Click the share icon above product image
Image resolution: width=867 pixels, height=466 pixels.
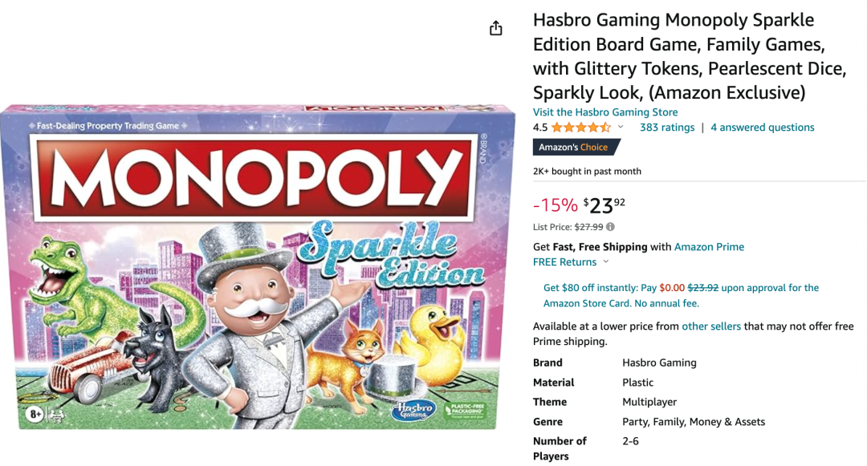pos(496,28)
